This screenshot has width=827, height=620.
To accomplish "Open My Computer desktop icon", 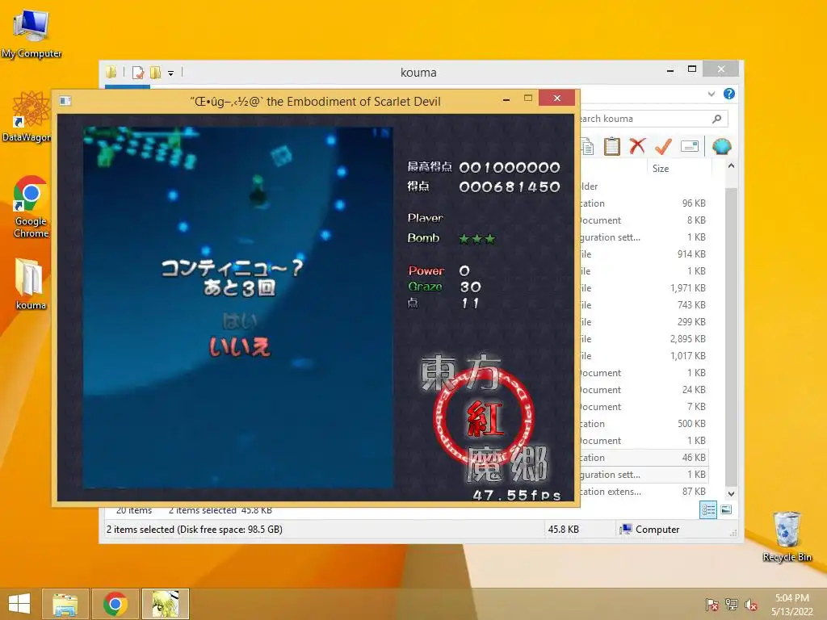I will [31, 33].
